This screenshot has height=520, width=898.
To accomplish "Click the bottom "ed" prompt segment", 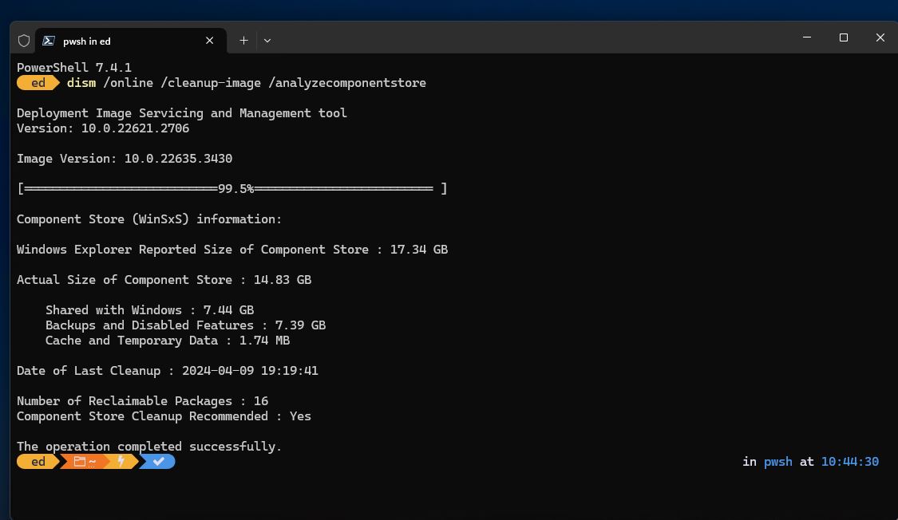I will click(x=38, y=462).
